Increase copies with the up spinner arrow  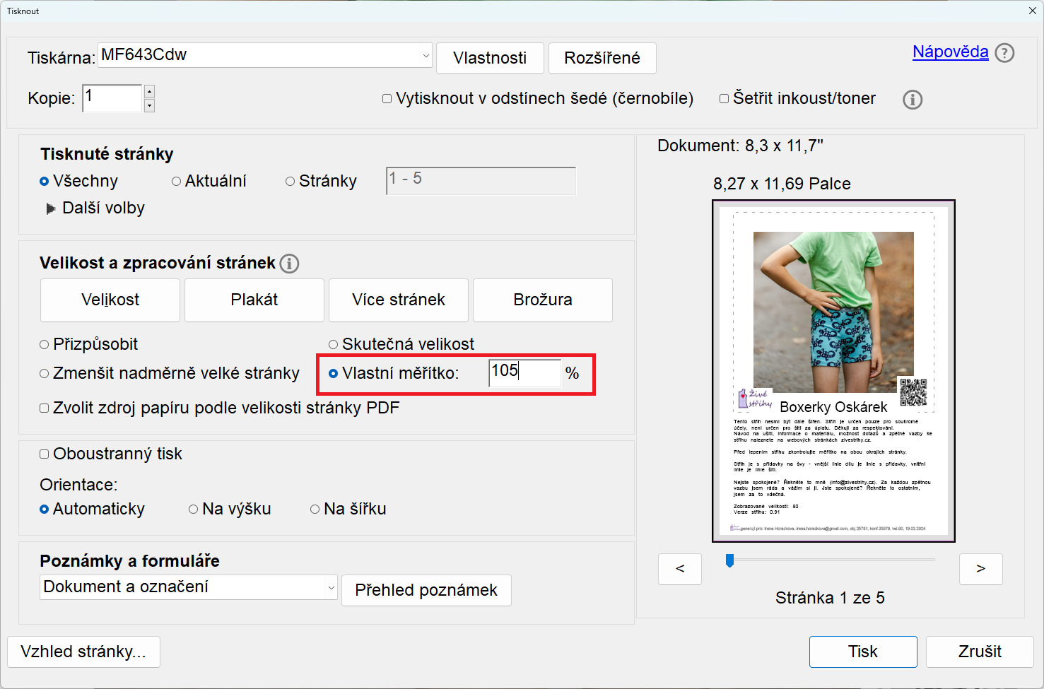pos(149,92)
